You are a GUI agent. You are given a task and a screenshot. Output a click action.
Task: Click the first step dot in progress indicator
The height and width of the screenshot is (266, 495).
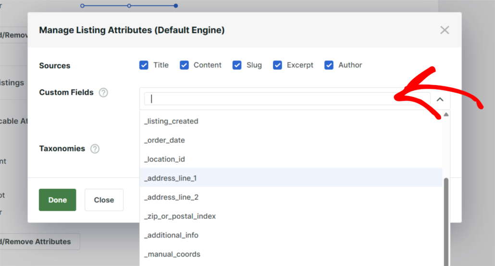point(82,6)
